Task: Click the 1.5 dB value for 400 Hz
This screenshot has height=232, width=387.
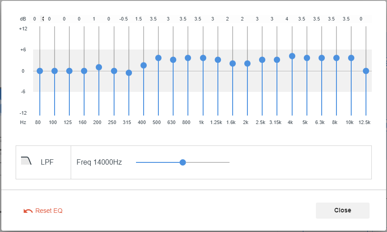Action: [138, 19]
